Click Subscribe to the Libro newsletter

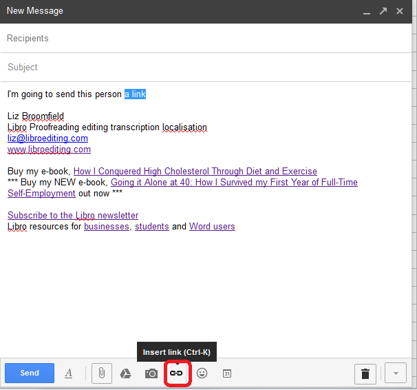[x=73, y=215]
